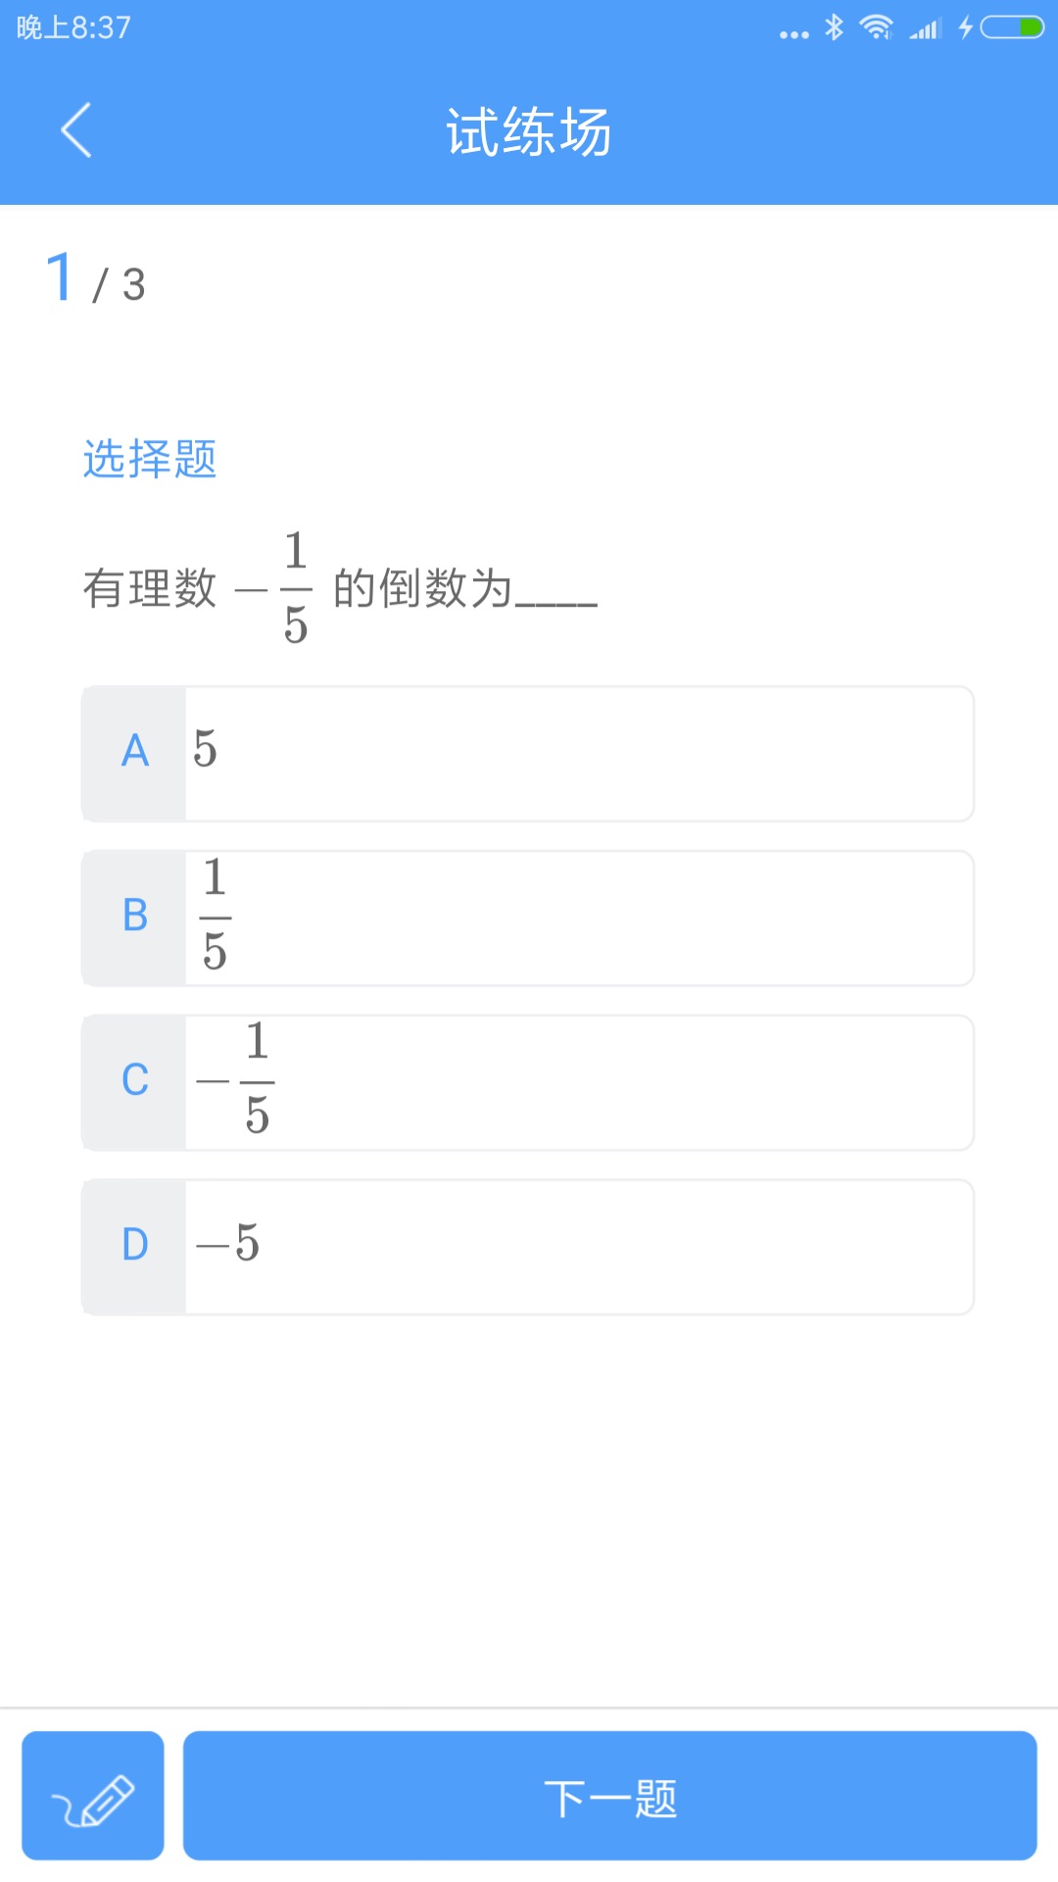Viewport: 1058px width, 1882px height.
Task: Tap the question counter showing 1/3
Action: point(91,279)
